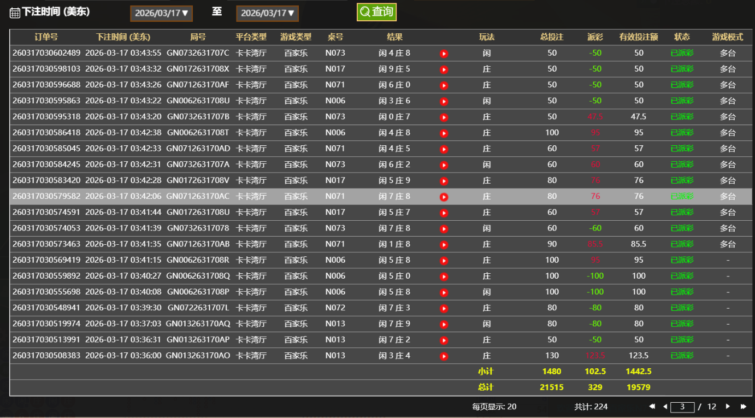Click the page number input field

[682, 407]
